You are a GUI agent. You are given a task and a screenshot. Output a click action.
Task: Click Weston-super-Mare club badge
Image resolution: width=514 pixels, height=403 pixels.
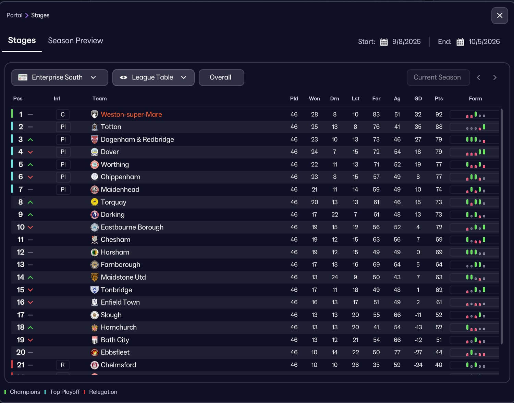click(95, 114)
